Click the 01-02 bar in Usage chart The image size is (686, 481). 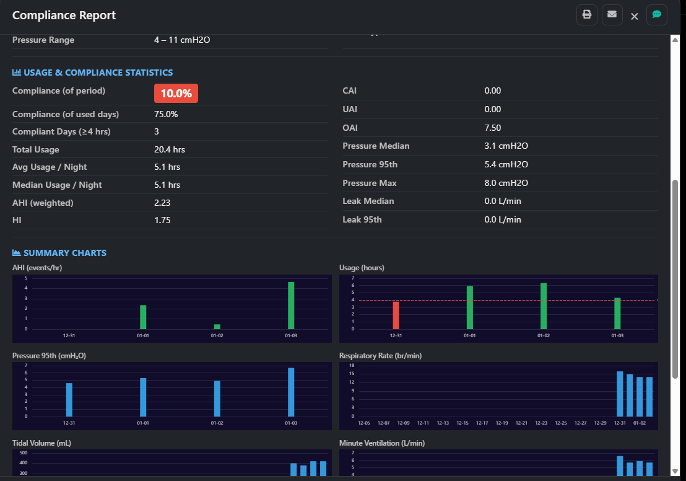click(x=544, y=306)
